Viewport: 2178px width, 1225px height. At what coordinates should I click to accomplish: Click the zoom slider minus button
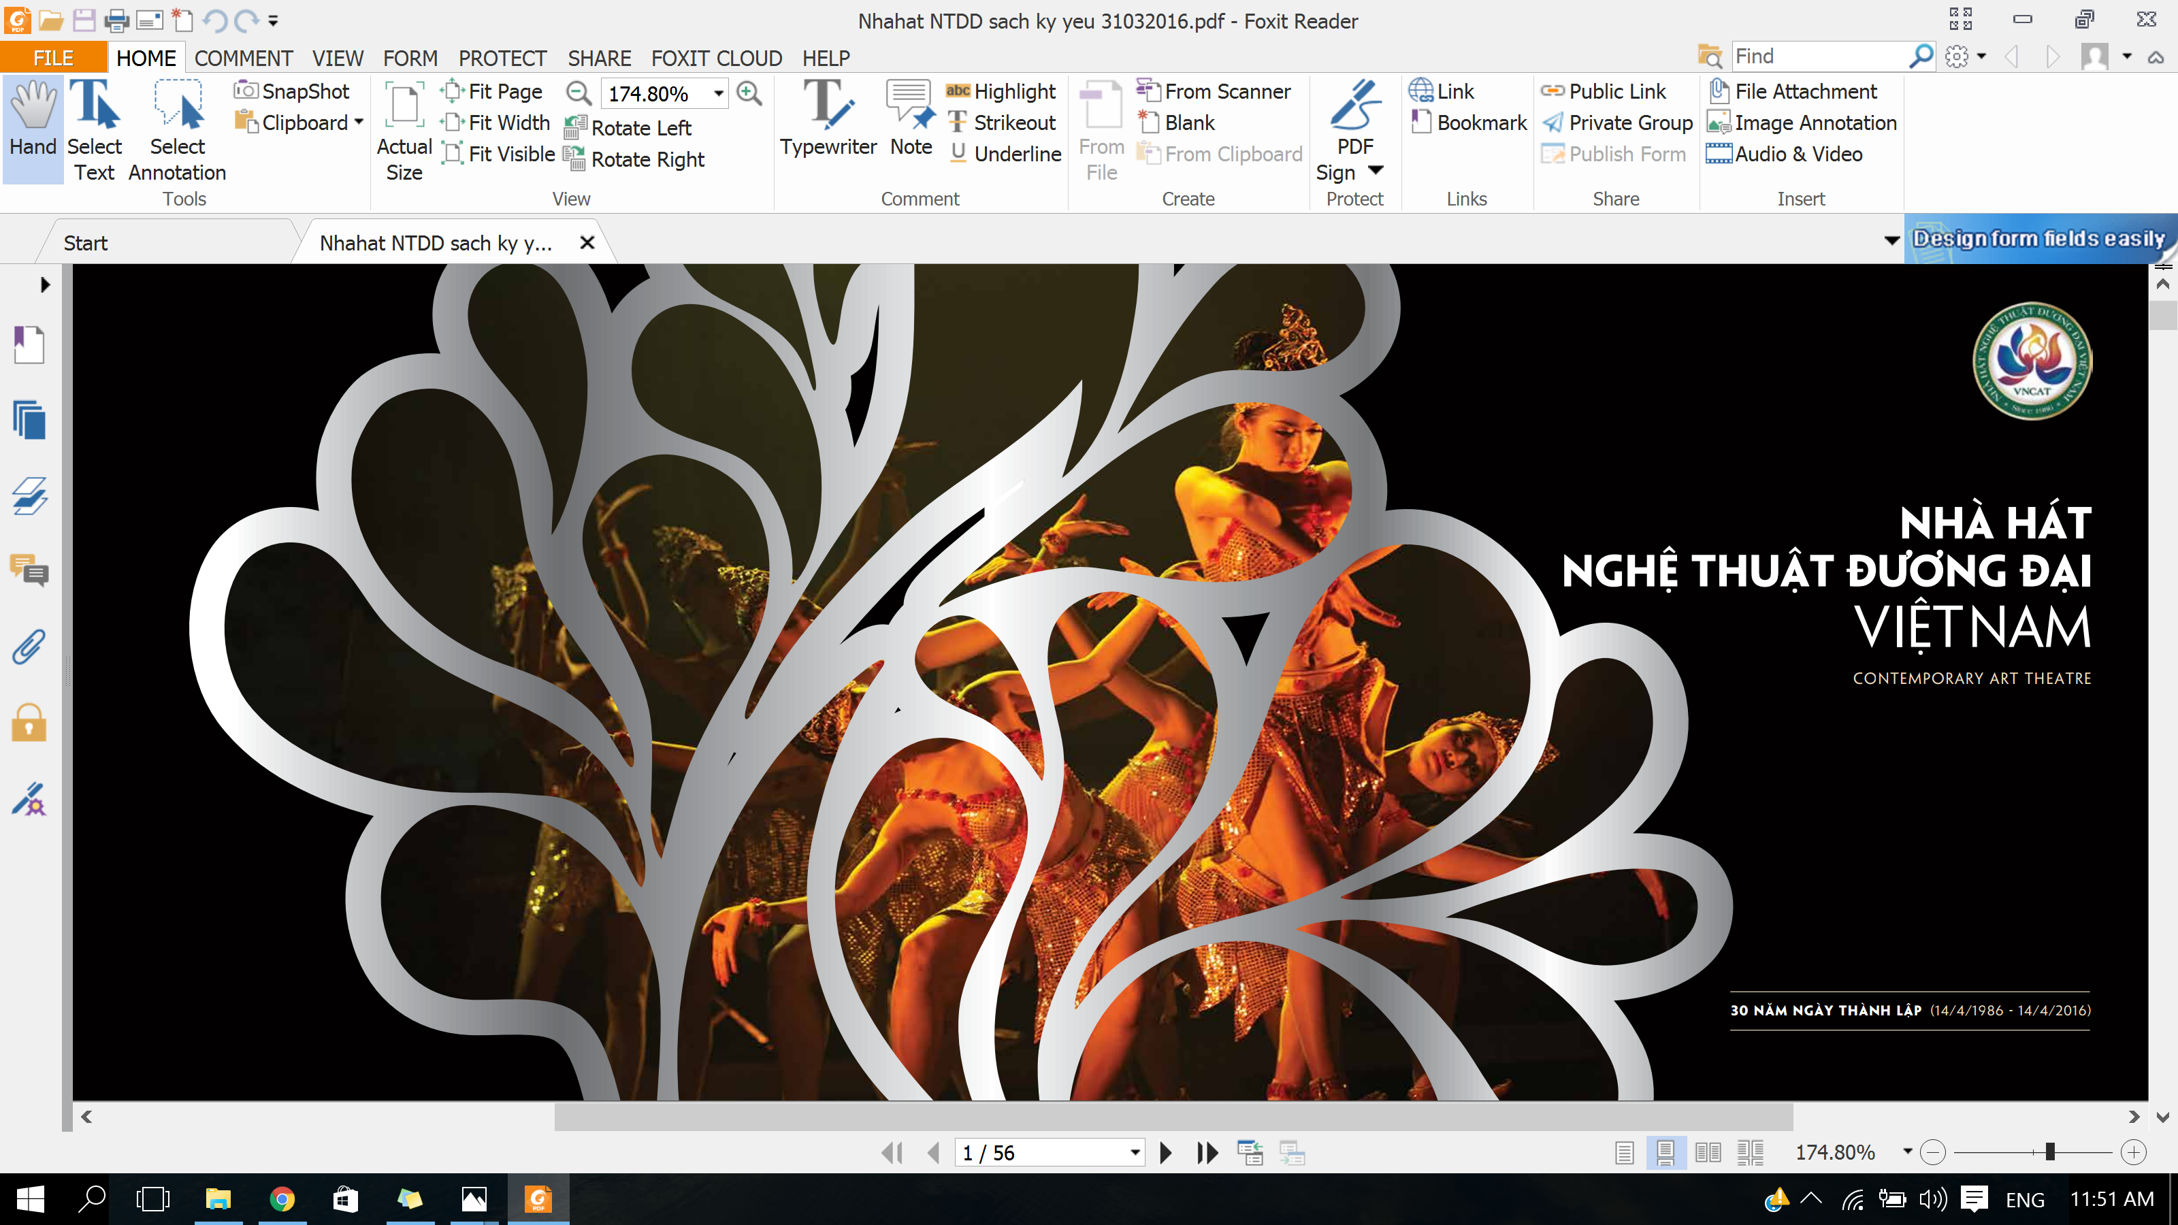pos(1933,1151)
